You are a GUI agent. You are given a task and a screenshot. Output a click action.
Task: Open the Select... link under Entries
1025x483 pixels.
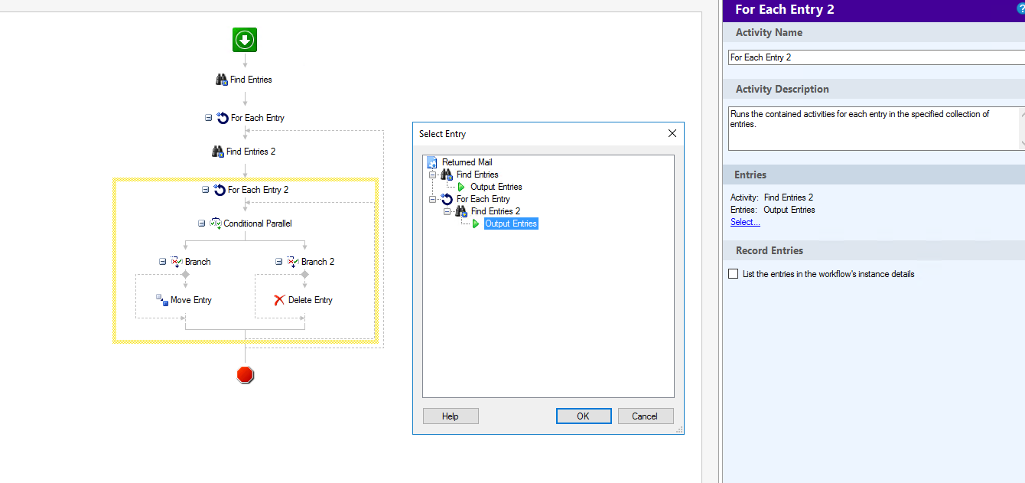745,222
